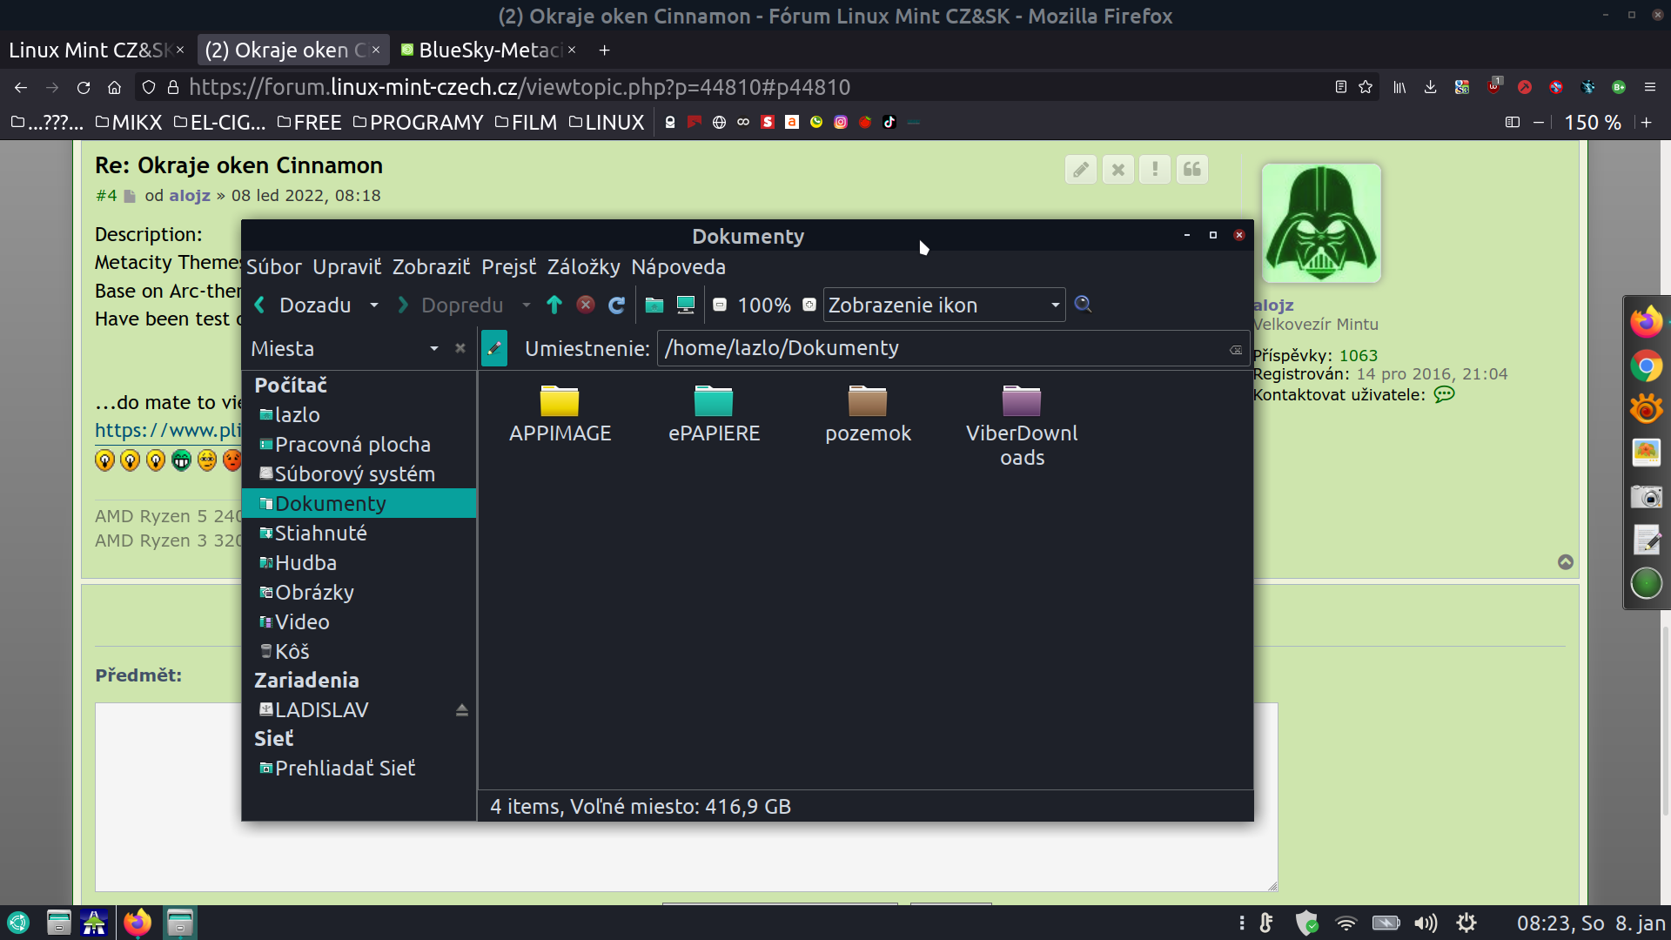Open the PROGRAMY bookmarks folder
Image resolution: width=1671 pixels, height=940 pixels.
coord(419,123)
